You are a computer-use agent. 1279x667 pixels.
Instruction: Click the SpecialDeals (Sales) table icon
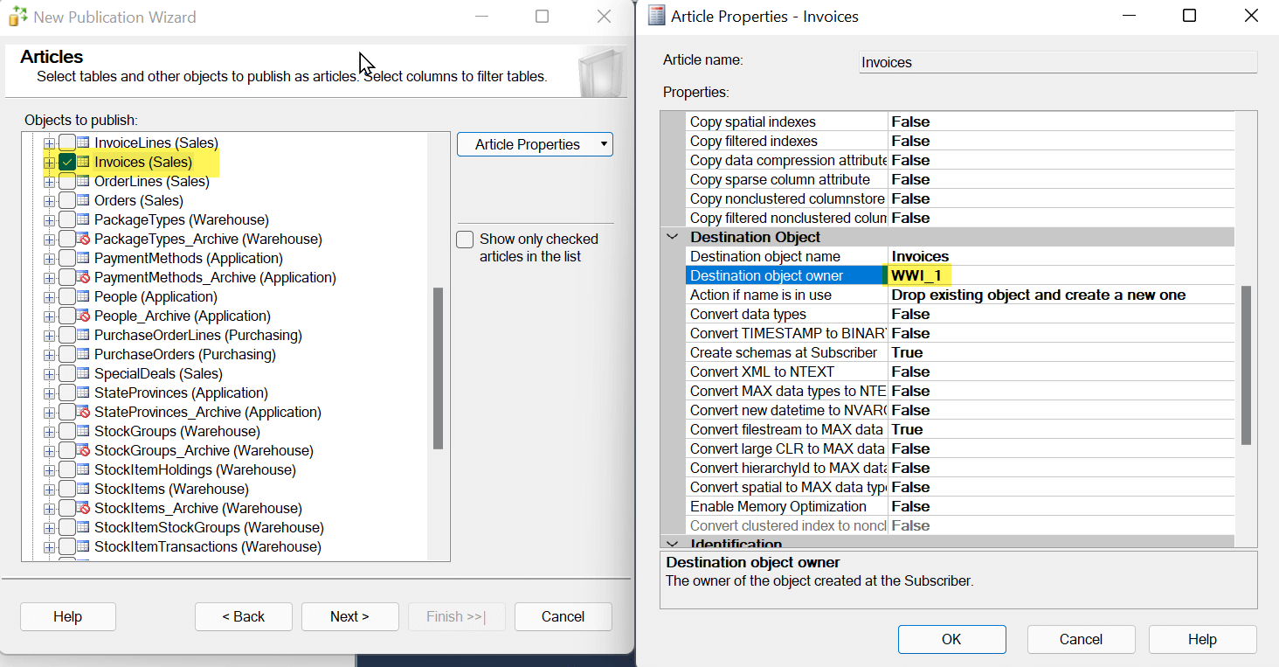(84, 373)
